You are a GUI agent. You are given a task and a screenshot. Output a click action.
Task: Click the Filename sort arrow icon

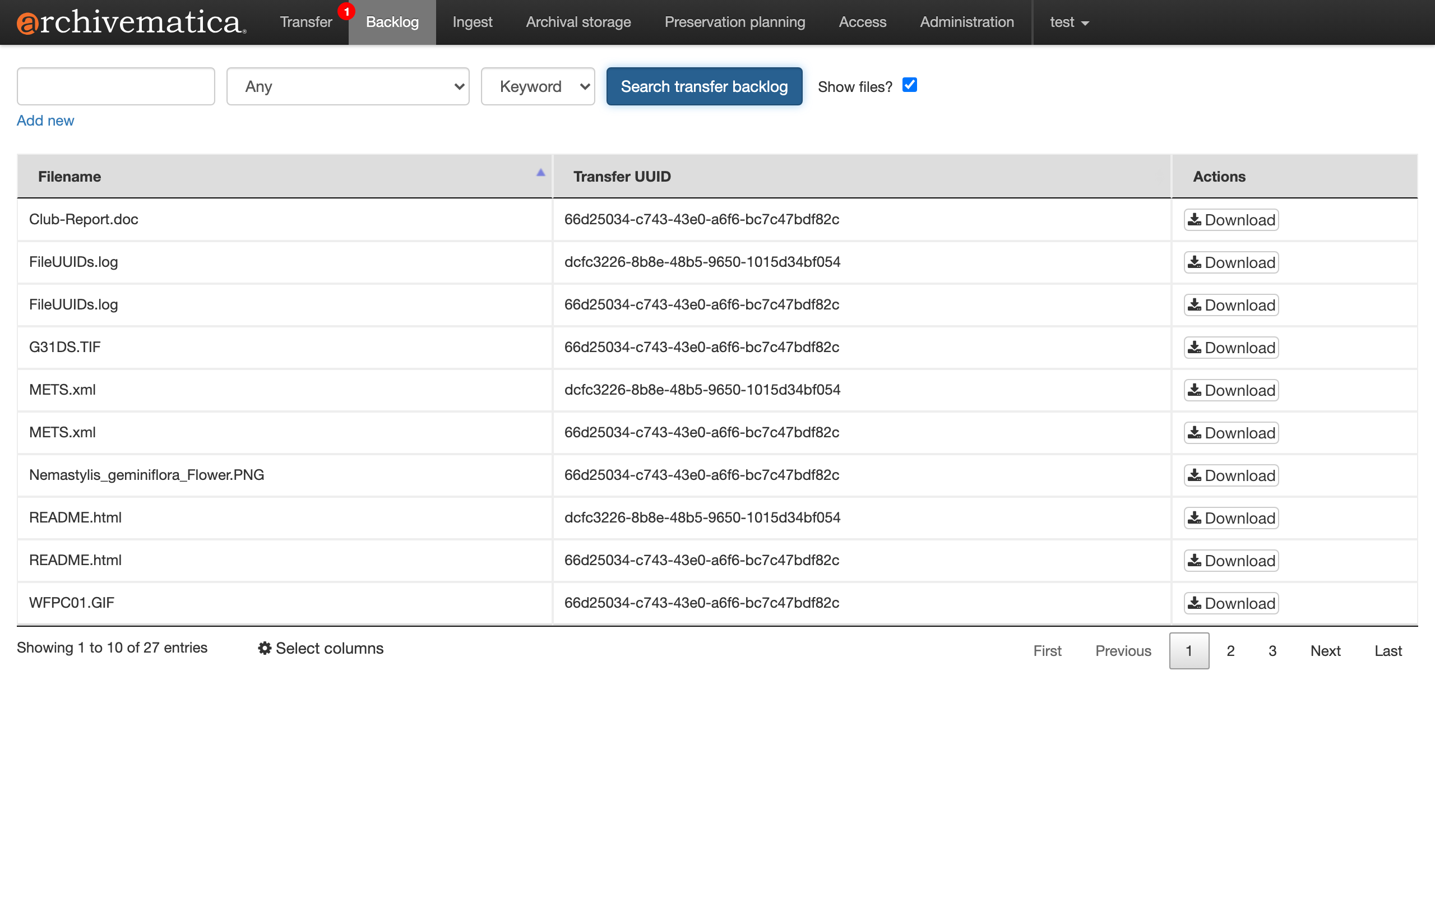[540, 173]
